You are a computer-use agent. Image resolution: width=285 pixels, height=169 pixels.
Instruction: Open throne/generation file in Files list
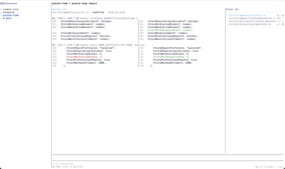(x=252, y=18)
